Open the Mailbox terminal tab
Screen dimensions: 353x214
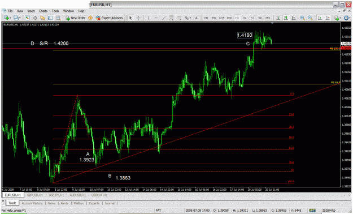79,203
